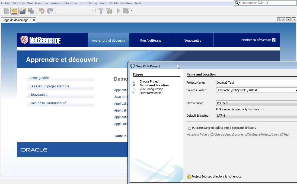The width and height of the screenshot is (297, 184).
Task: Open the Vue menu
Action: click(30, 3)
